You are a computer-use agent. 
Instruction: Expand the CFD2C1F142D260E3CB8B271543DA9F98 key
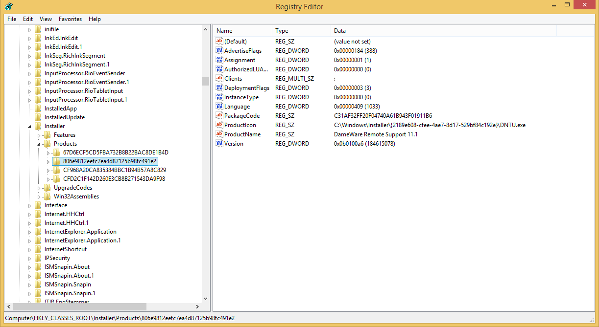pyautogui.click(x=48, y=179)
